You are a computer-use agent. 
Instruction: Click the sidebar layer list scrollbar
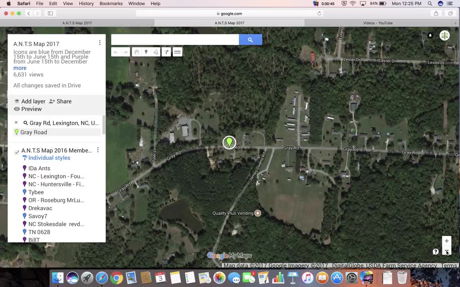[103, 125]
